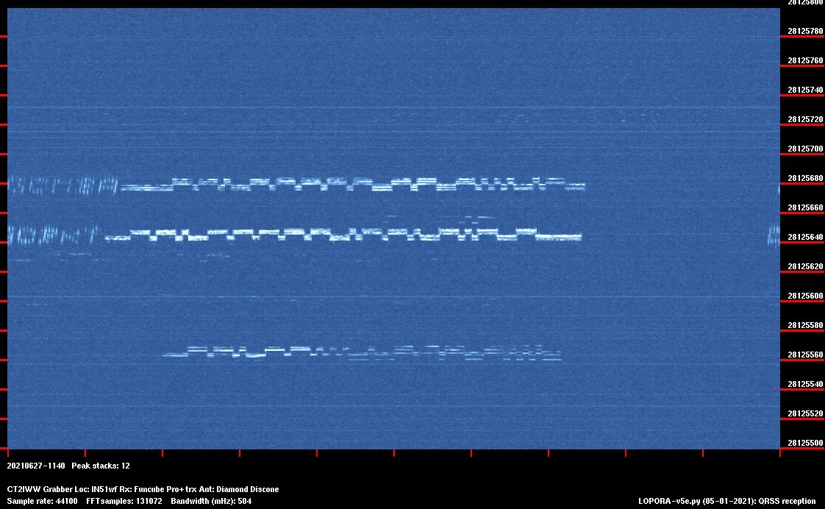The image size is (825, 509).
Task: Click the faint signal trace near 28125560
Action: click(362, 353)
